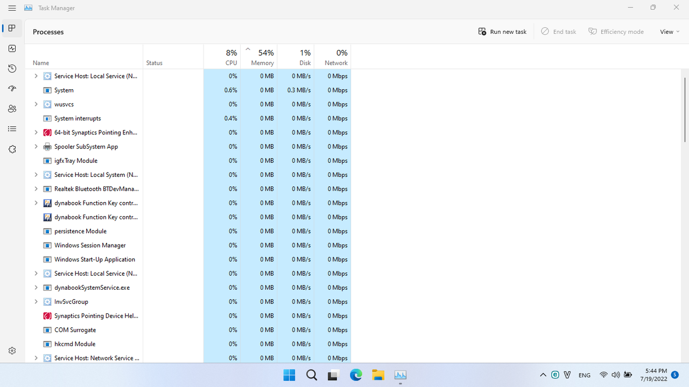Image resolution: width=689 pixels, height=387 pixels.
Task: Open Windows Search from taskbar
Action: click(311, 375)
